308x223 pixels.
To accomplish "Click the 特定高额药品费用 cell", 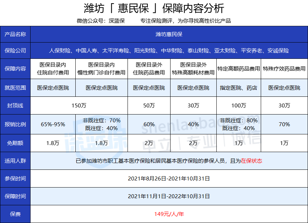I will (x=238, y=69).
